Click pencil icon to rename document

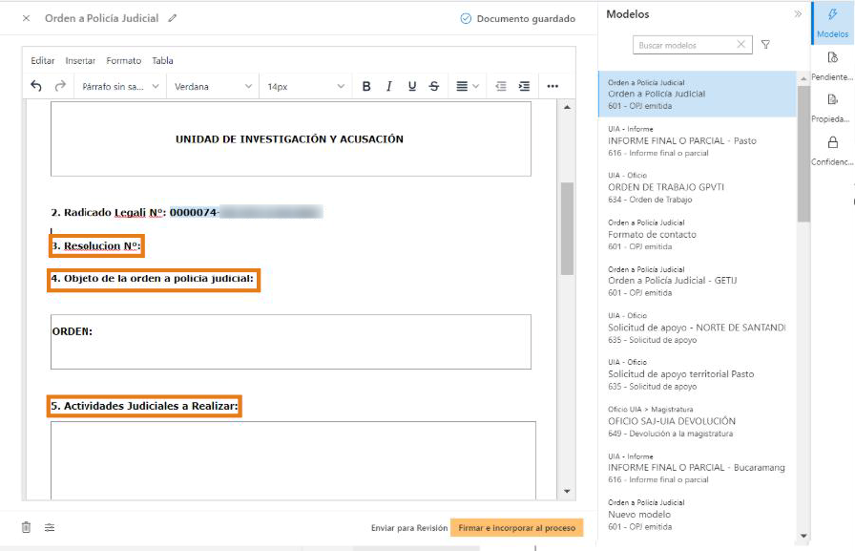pos(173,18)
